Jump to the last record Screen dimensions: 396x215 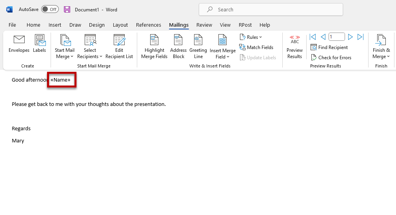361,37
